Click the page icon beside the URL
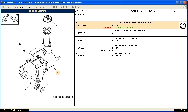188x112 pixels. coord(3,7)
